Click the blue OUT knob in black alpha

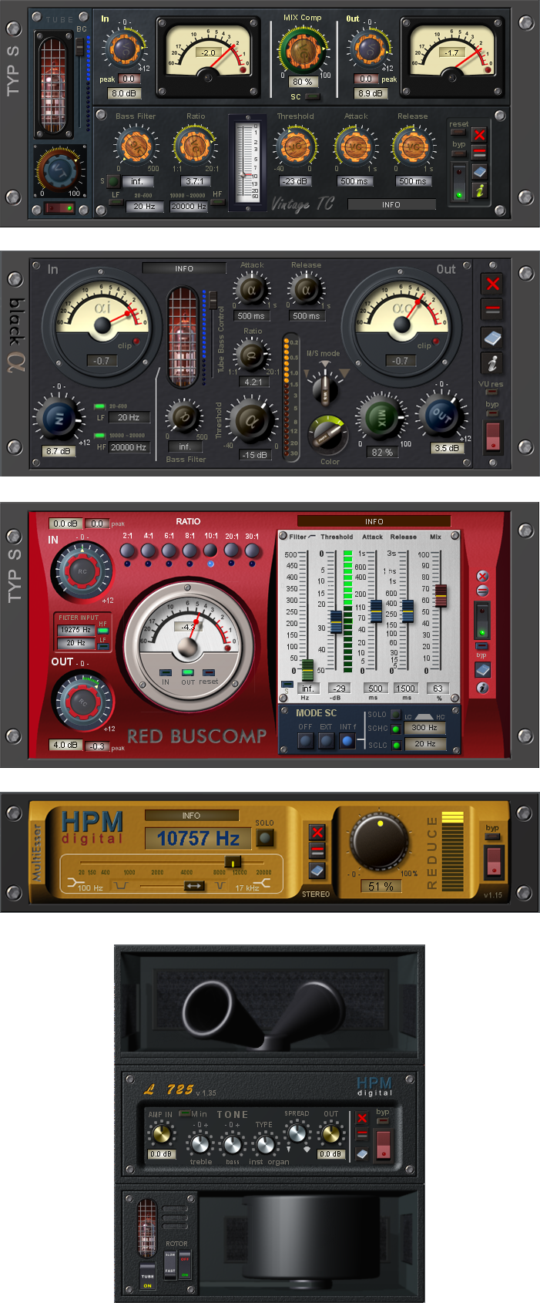(x=441, y=415)
